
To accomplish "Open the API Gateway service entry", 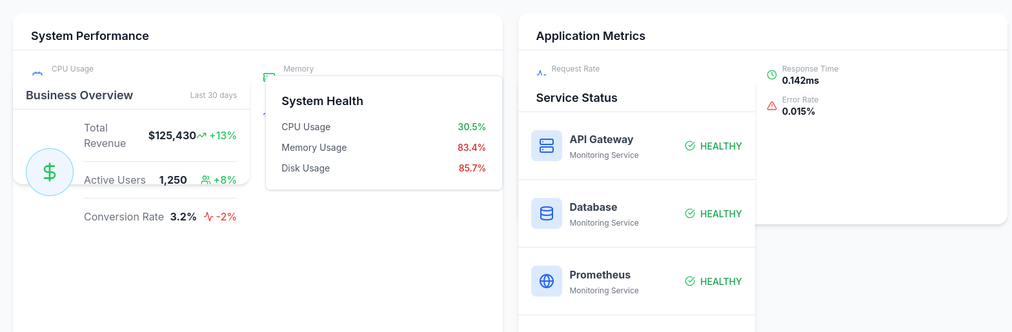I will (636, 146).
